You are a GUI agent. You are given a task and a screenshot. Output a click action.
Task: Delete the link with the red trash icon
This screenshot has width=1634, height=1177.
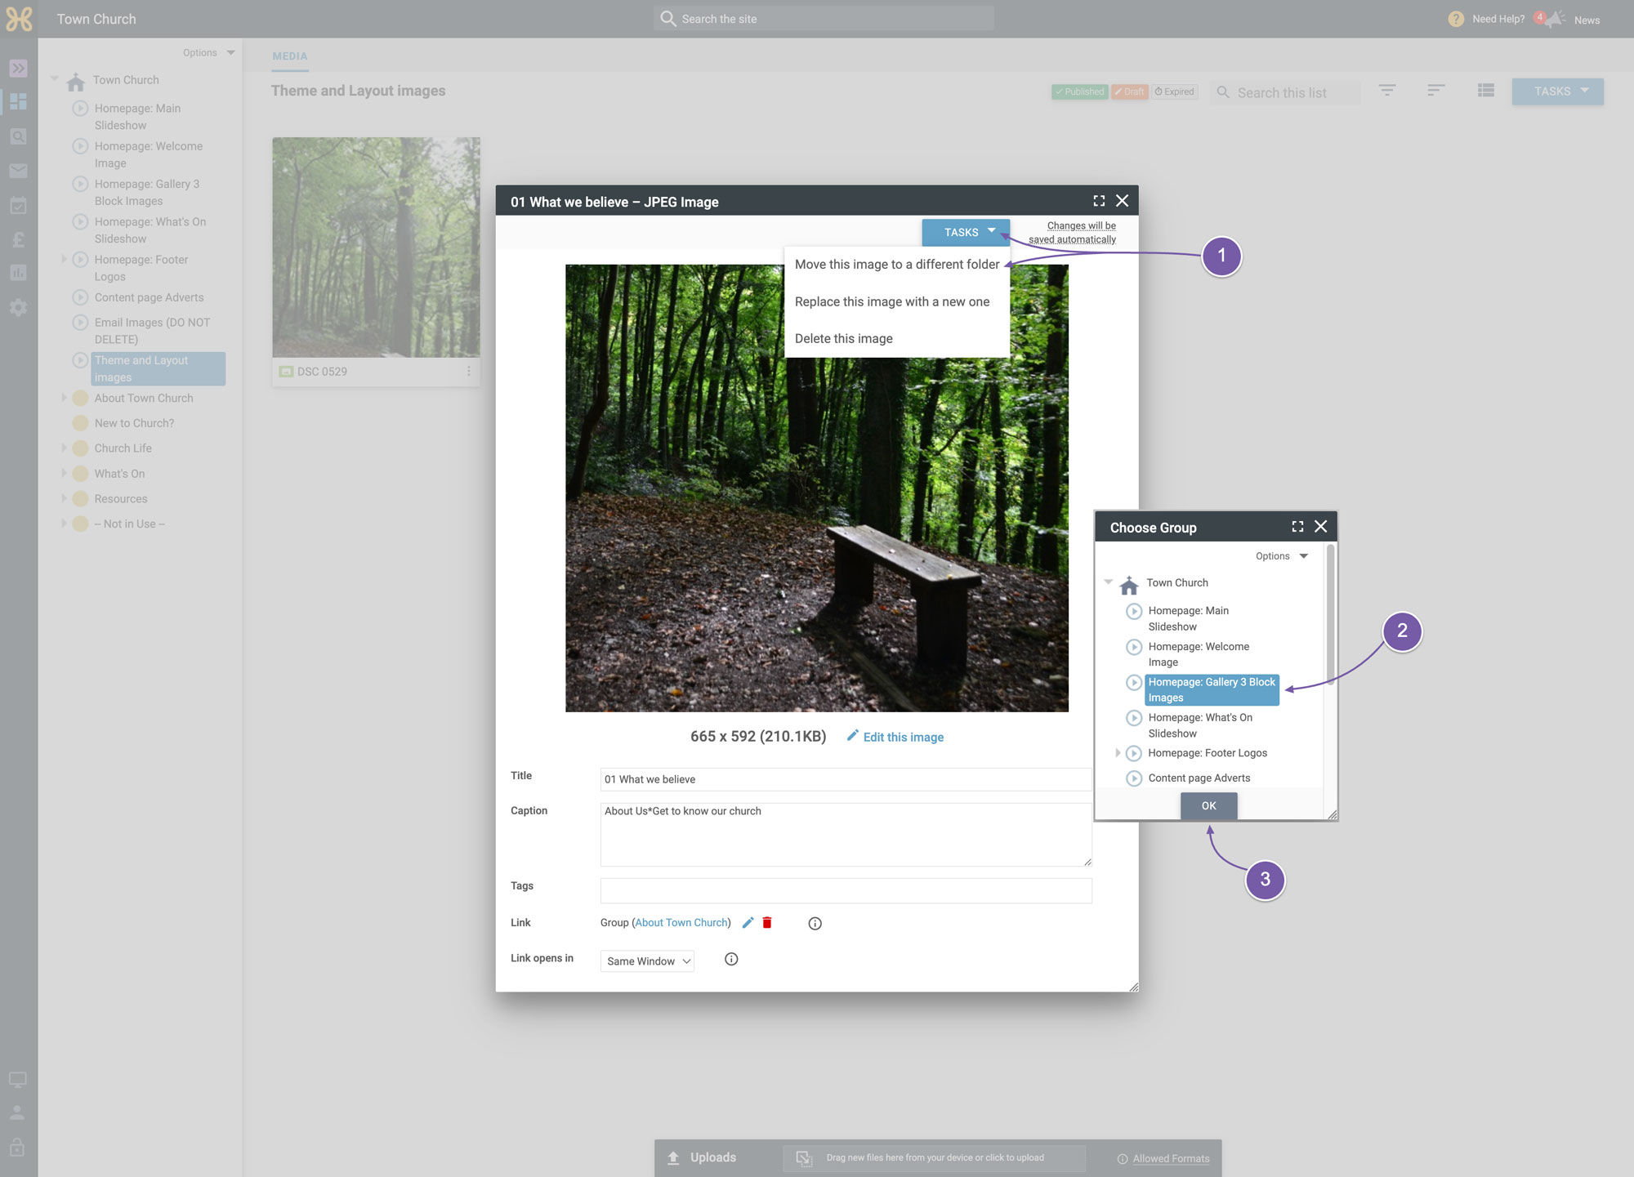tap(767, 923)
